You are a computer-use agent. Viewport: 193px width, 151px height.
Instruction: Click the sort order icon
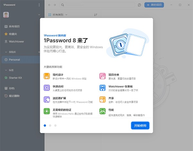[x=96, y=15]
